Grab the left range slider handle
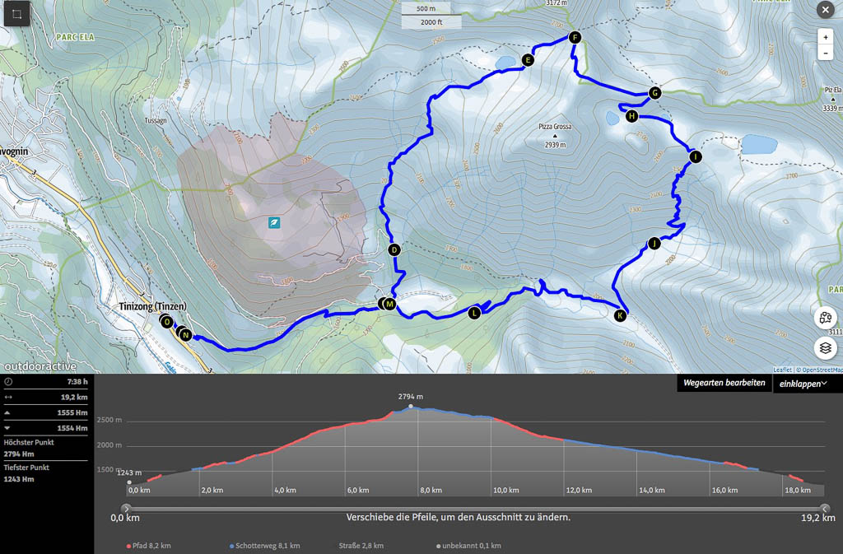 point(126,509)
